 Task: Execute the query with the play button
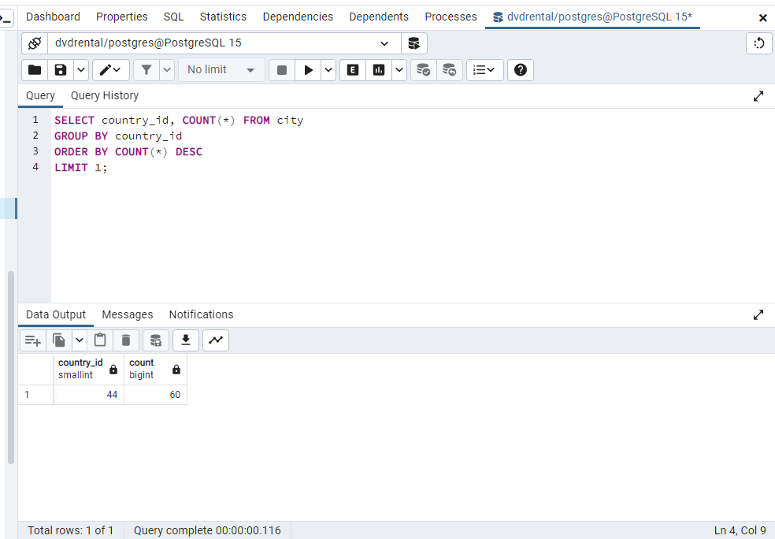(x=307, y=69)
